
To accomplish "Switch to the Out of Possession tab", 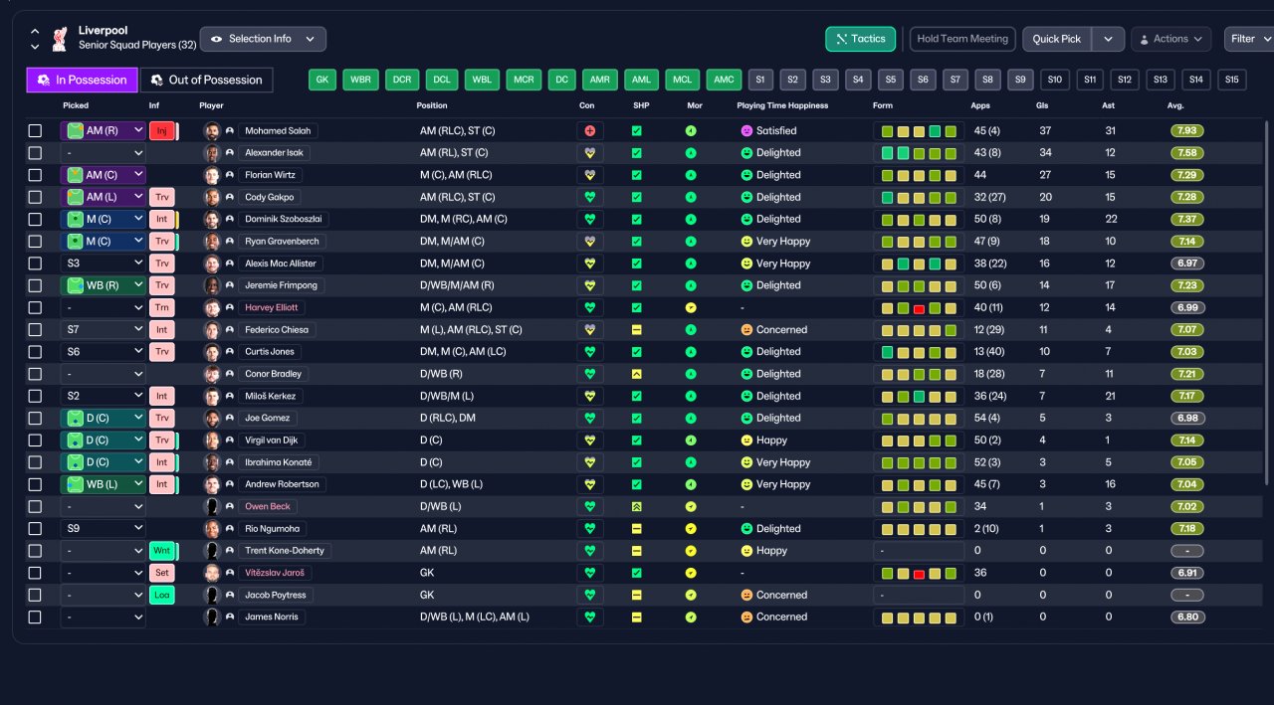I will coord(206,80).
